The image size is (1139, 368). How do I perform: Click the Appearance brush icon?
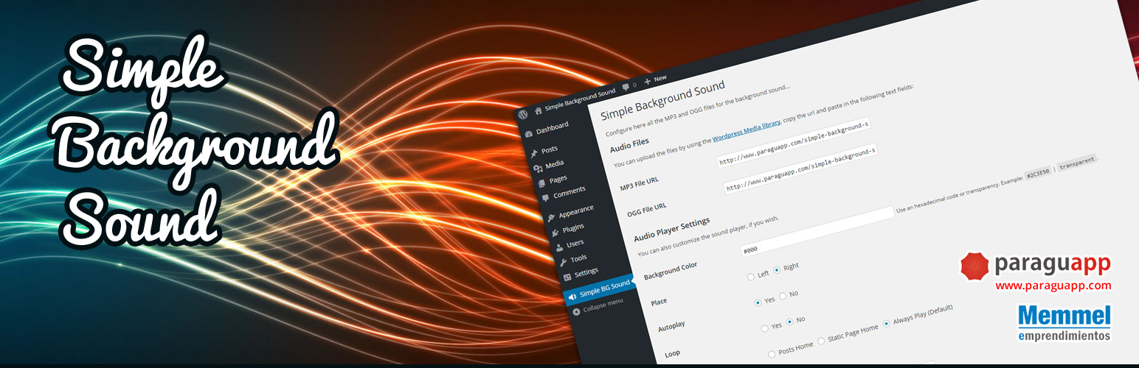pyautogui.click(x=551, y=218)
